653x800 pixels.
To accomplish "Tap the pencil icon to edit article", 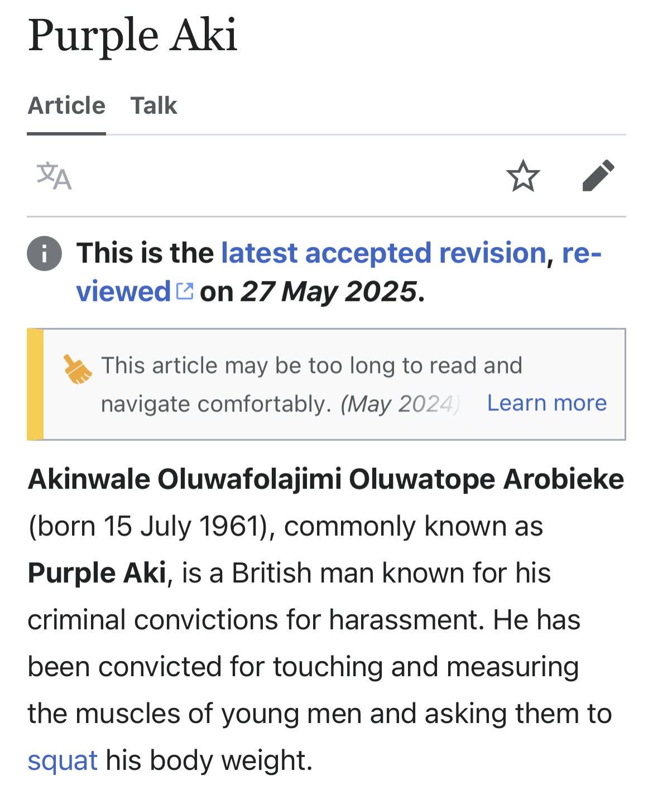I will pyautogui.click(x=598, y=176).
